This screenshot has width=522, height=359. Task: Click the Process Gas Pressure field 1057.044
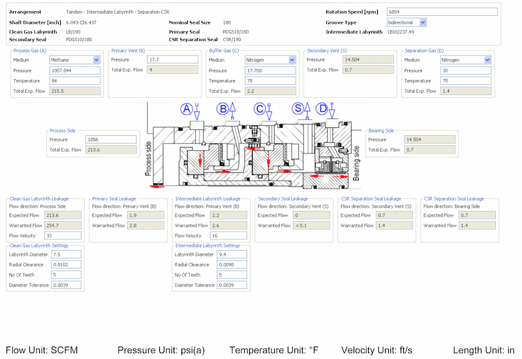[x=75, y=70]
